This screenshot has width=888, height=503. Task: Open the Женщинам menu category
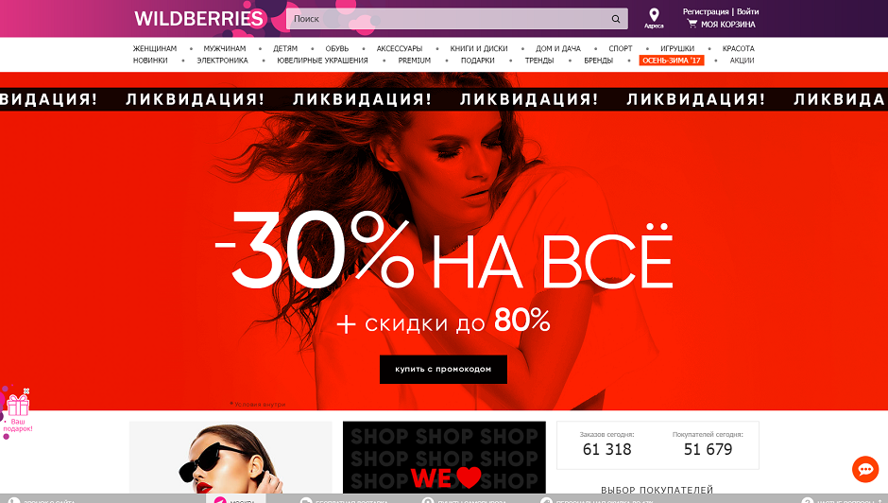click(155, 49)
